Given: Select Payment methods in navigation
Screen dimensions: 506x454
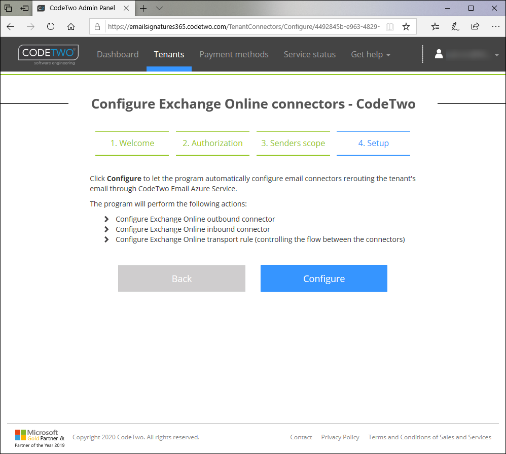Looking at the screenshot, I should pyautogui.click(x=234, y=55).
